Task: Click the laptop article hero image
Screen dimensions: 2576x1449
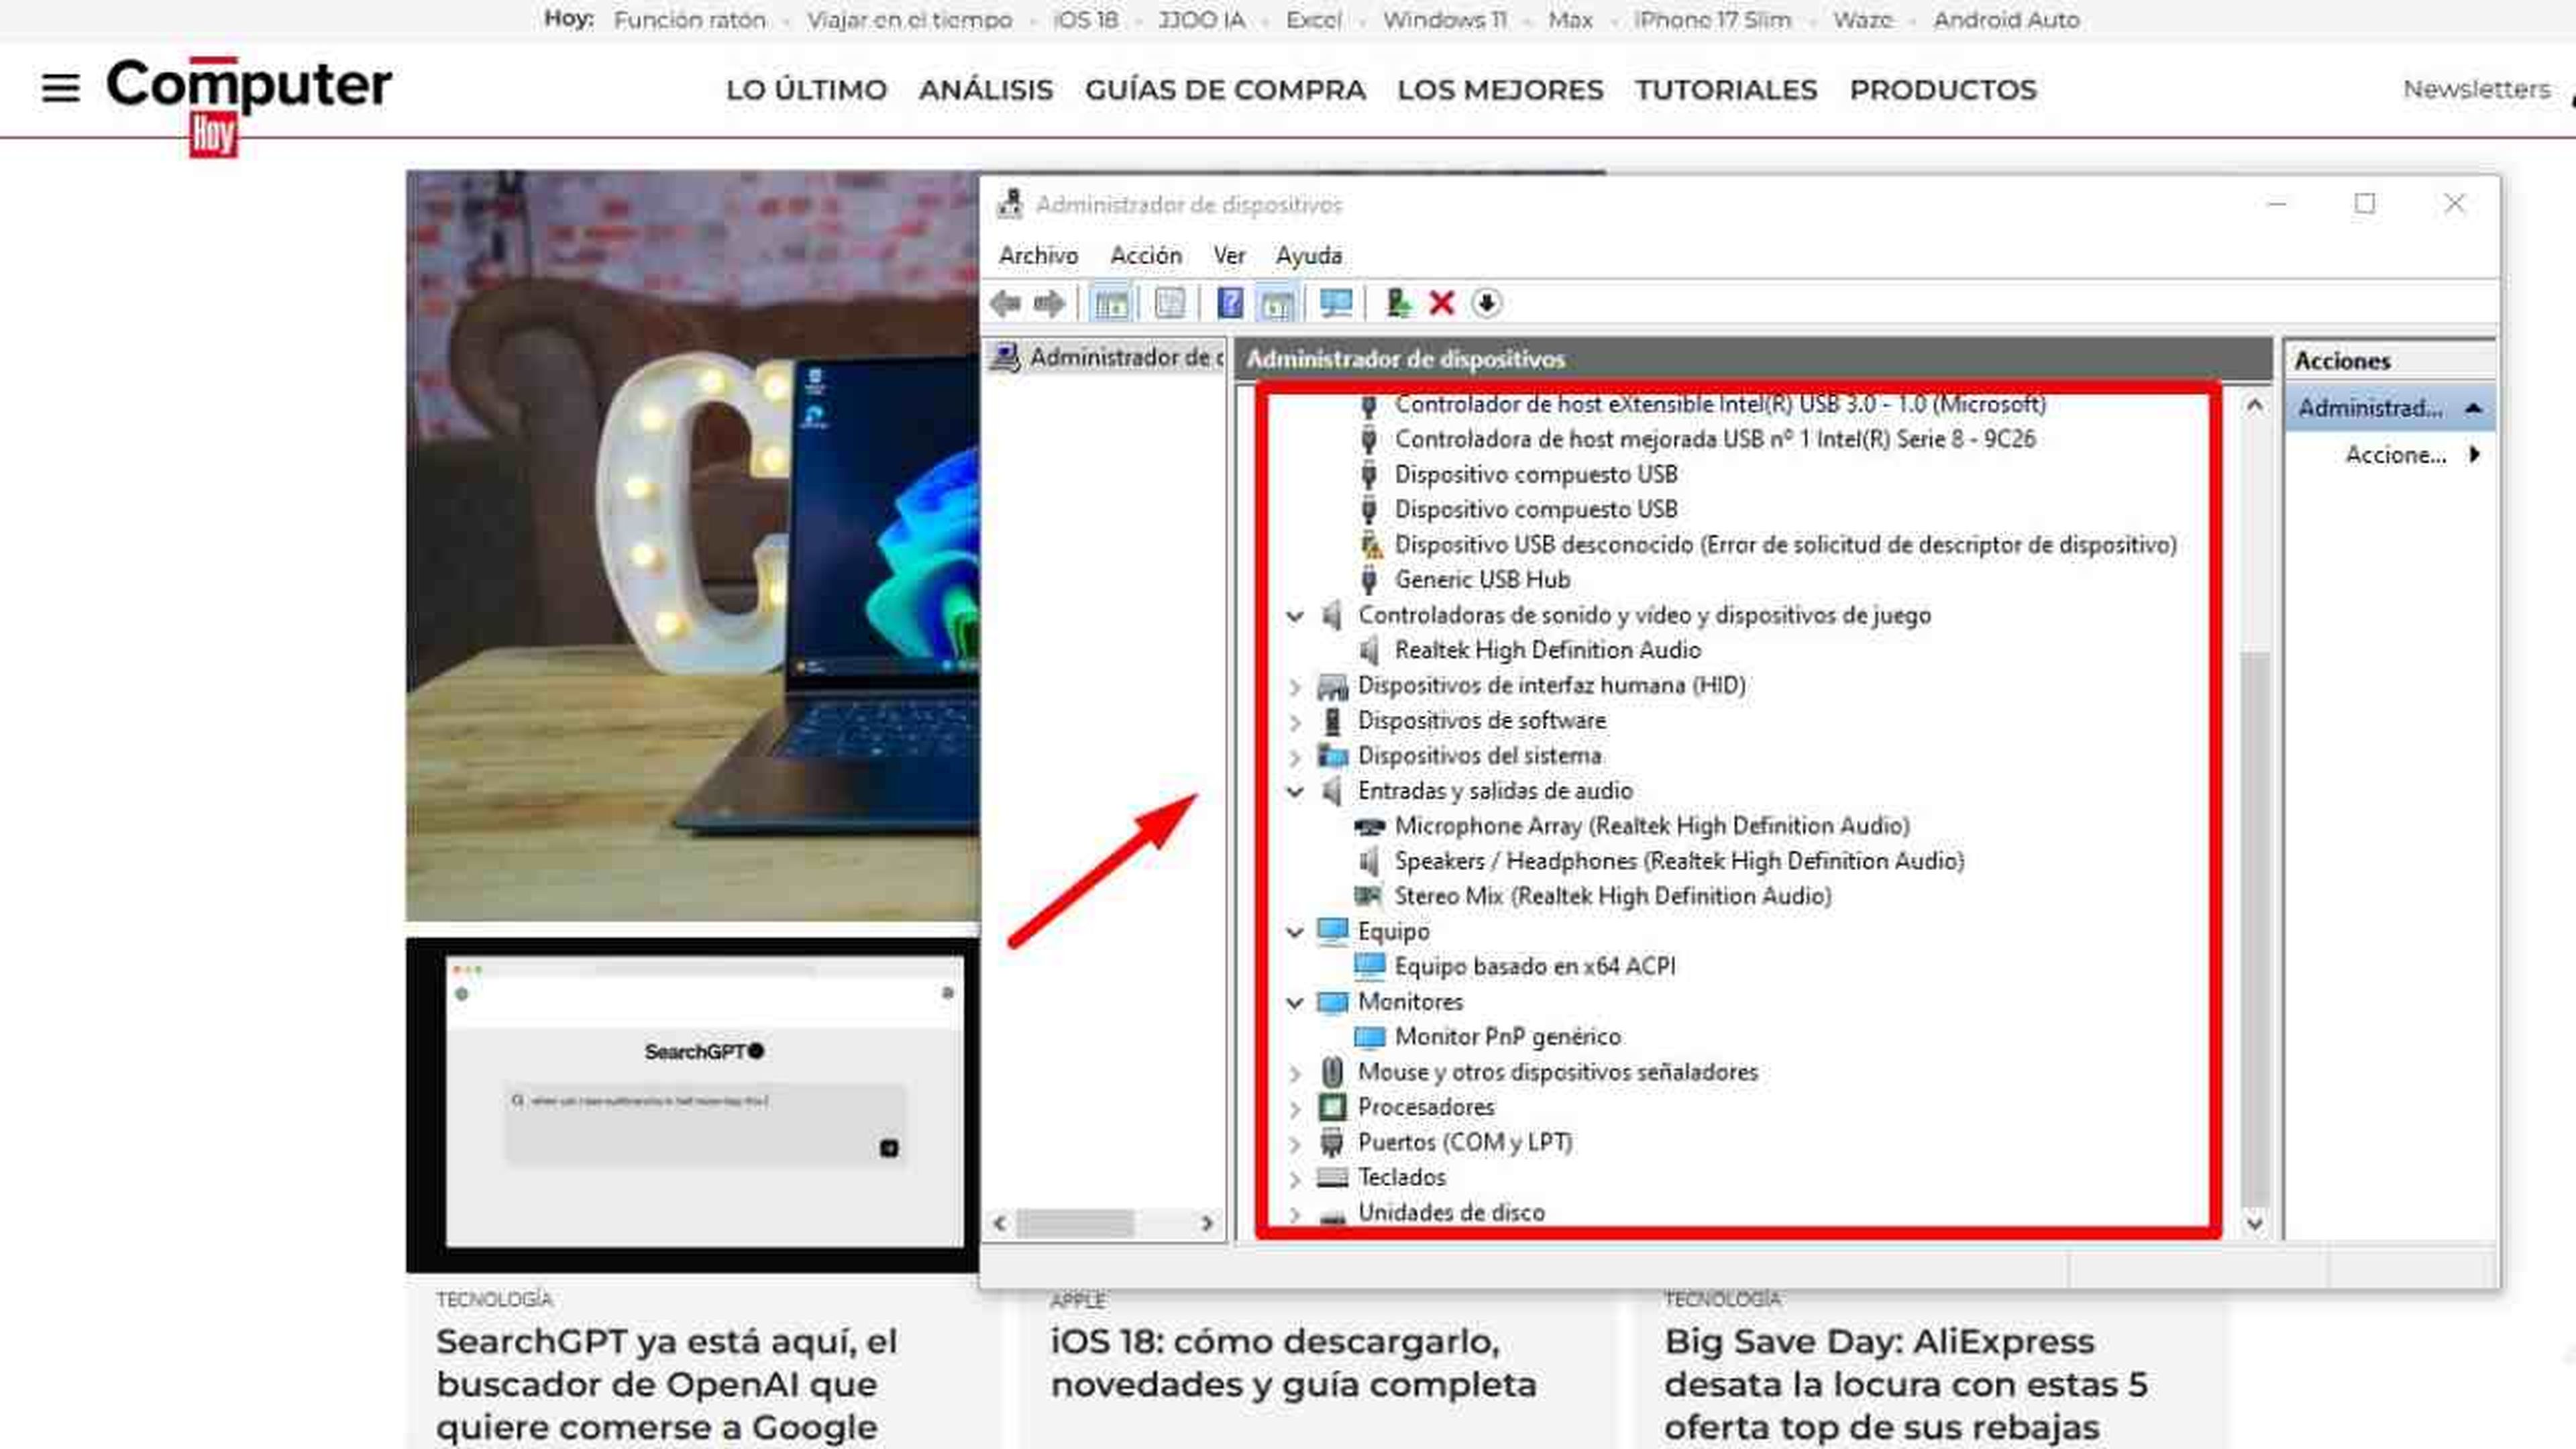Action: coord(693,546)
